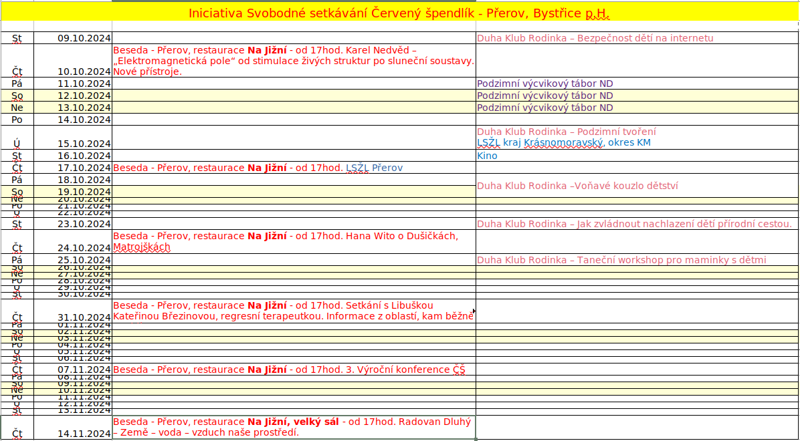The height and width of the screenshot is (441, 800).
Task: Select the yellow title cell "Iniciativa Svobodné setkávání"
Action: [x=399, y=13]
